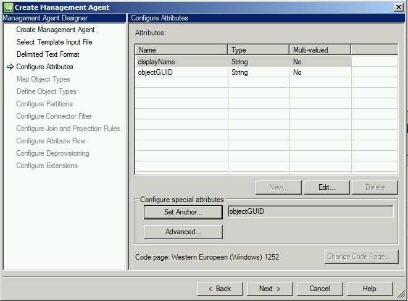Go to Select Template Input File step
The height and width of the screenshot is (301, 408).
coord(54,42)
